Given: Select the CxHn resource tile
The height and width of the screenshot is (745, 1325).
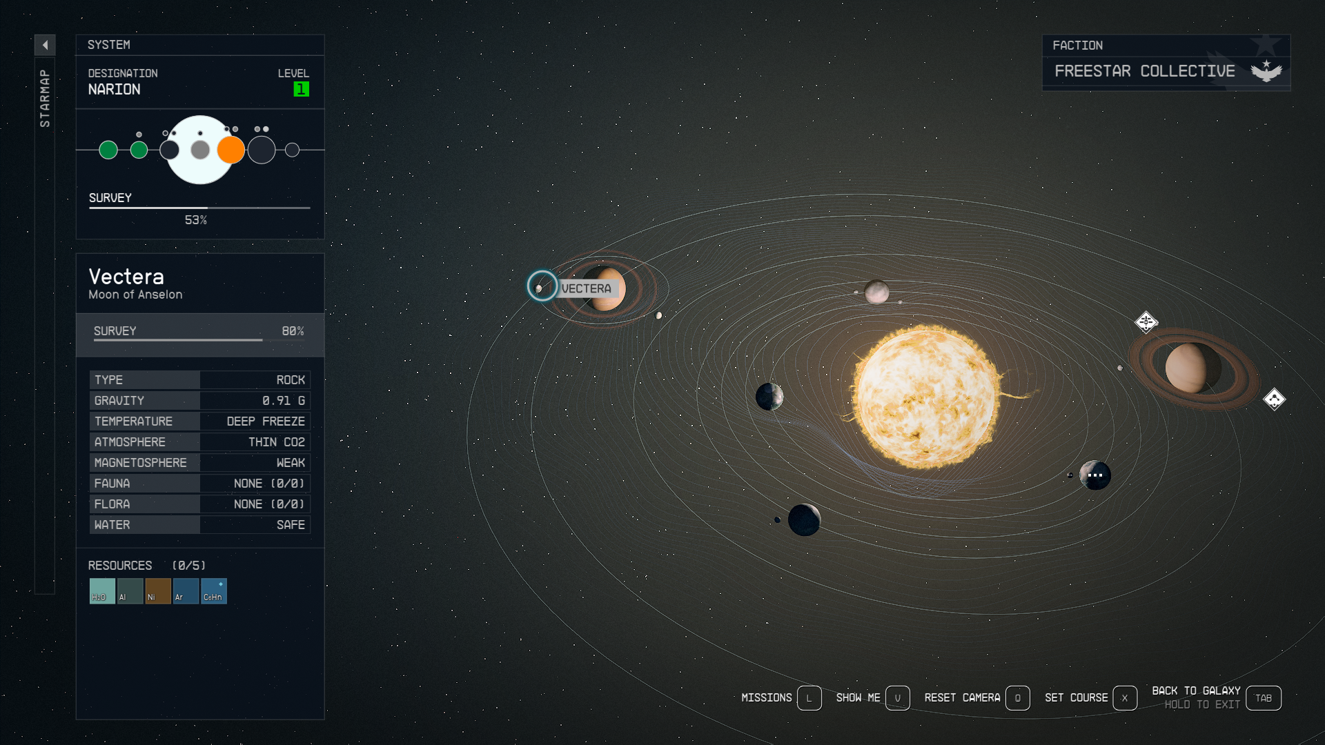Looking at the screenshot, I should click(x=214, y=591).
